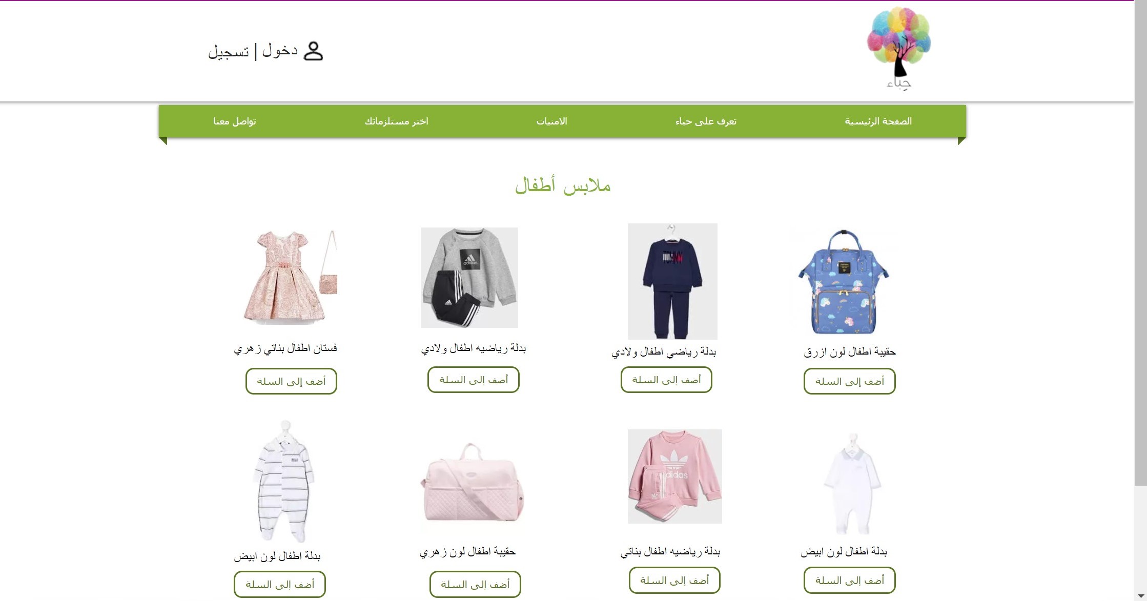1147x601 pixels.
Task: Go to الصفحة الرئيسية menu item
Action: pos(878,121)
